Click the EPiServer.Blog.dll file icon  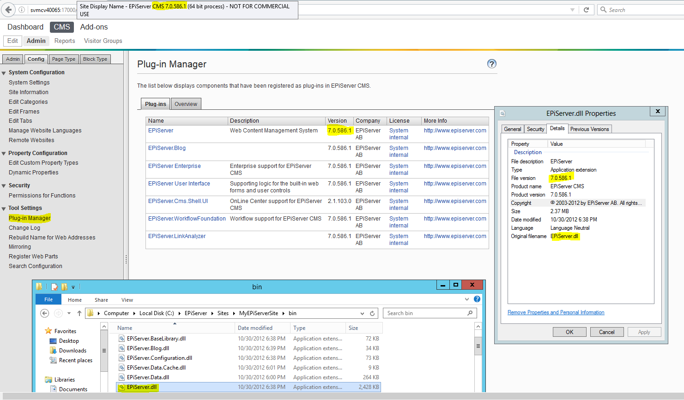pos(122,348)
